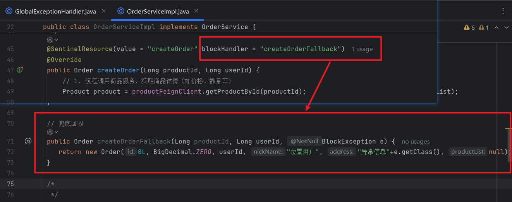
Task: Open the AI actions icon above @SentinelResource
Action: click(x=52, y=40)
